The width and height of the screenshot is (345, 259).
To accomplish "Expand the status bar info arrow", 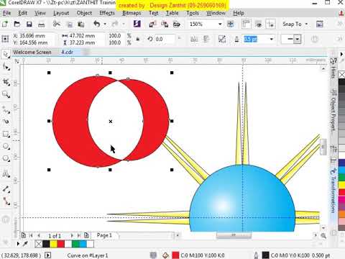I will coord(47,255).
